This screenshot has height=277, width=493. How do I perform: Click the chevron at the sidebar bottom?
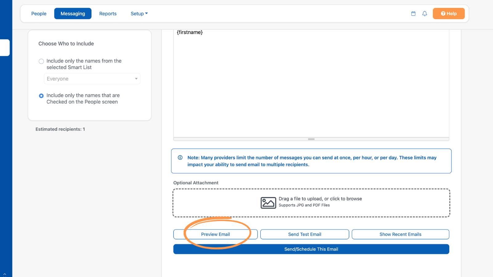[x=5, y=274]
